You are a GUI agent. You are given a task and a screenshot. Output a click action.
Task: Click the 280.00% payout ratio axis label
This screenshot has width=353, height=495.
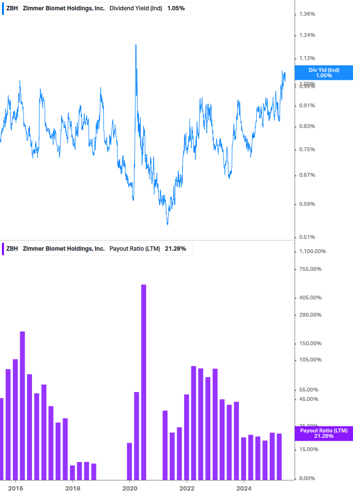[310, 315]
